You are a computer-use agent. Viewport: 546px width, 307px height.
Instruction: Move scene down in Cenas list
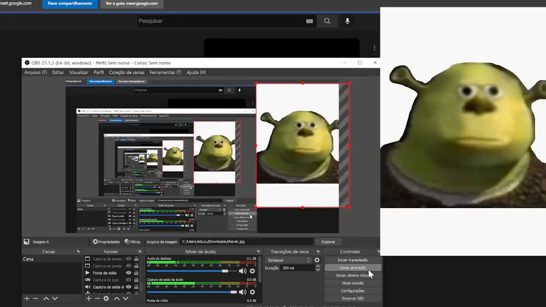click(55, 299)
